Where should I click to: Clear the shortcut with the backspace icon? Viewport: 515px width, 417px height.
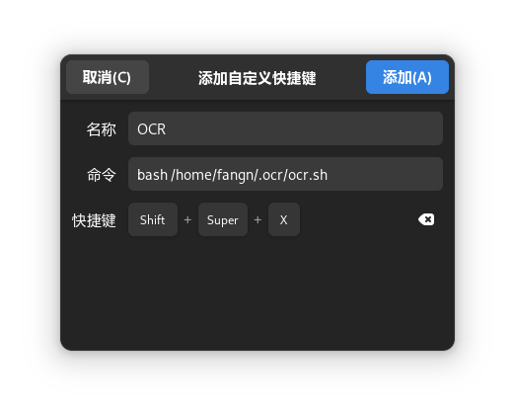[426, 219]
